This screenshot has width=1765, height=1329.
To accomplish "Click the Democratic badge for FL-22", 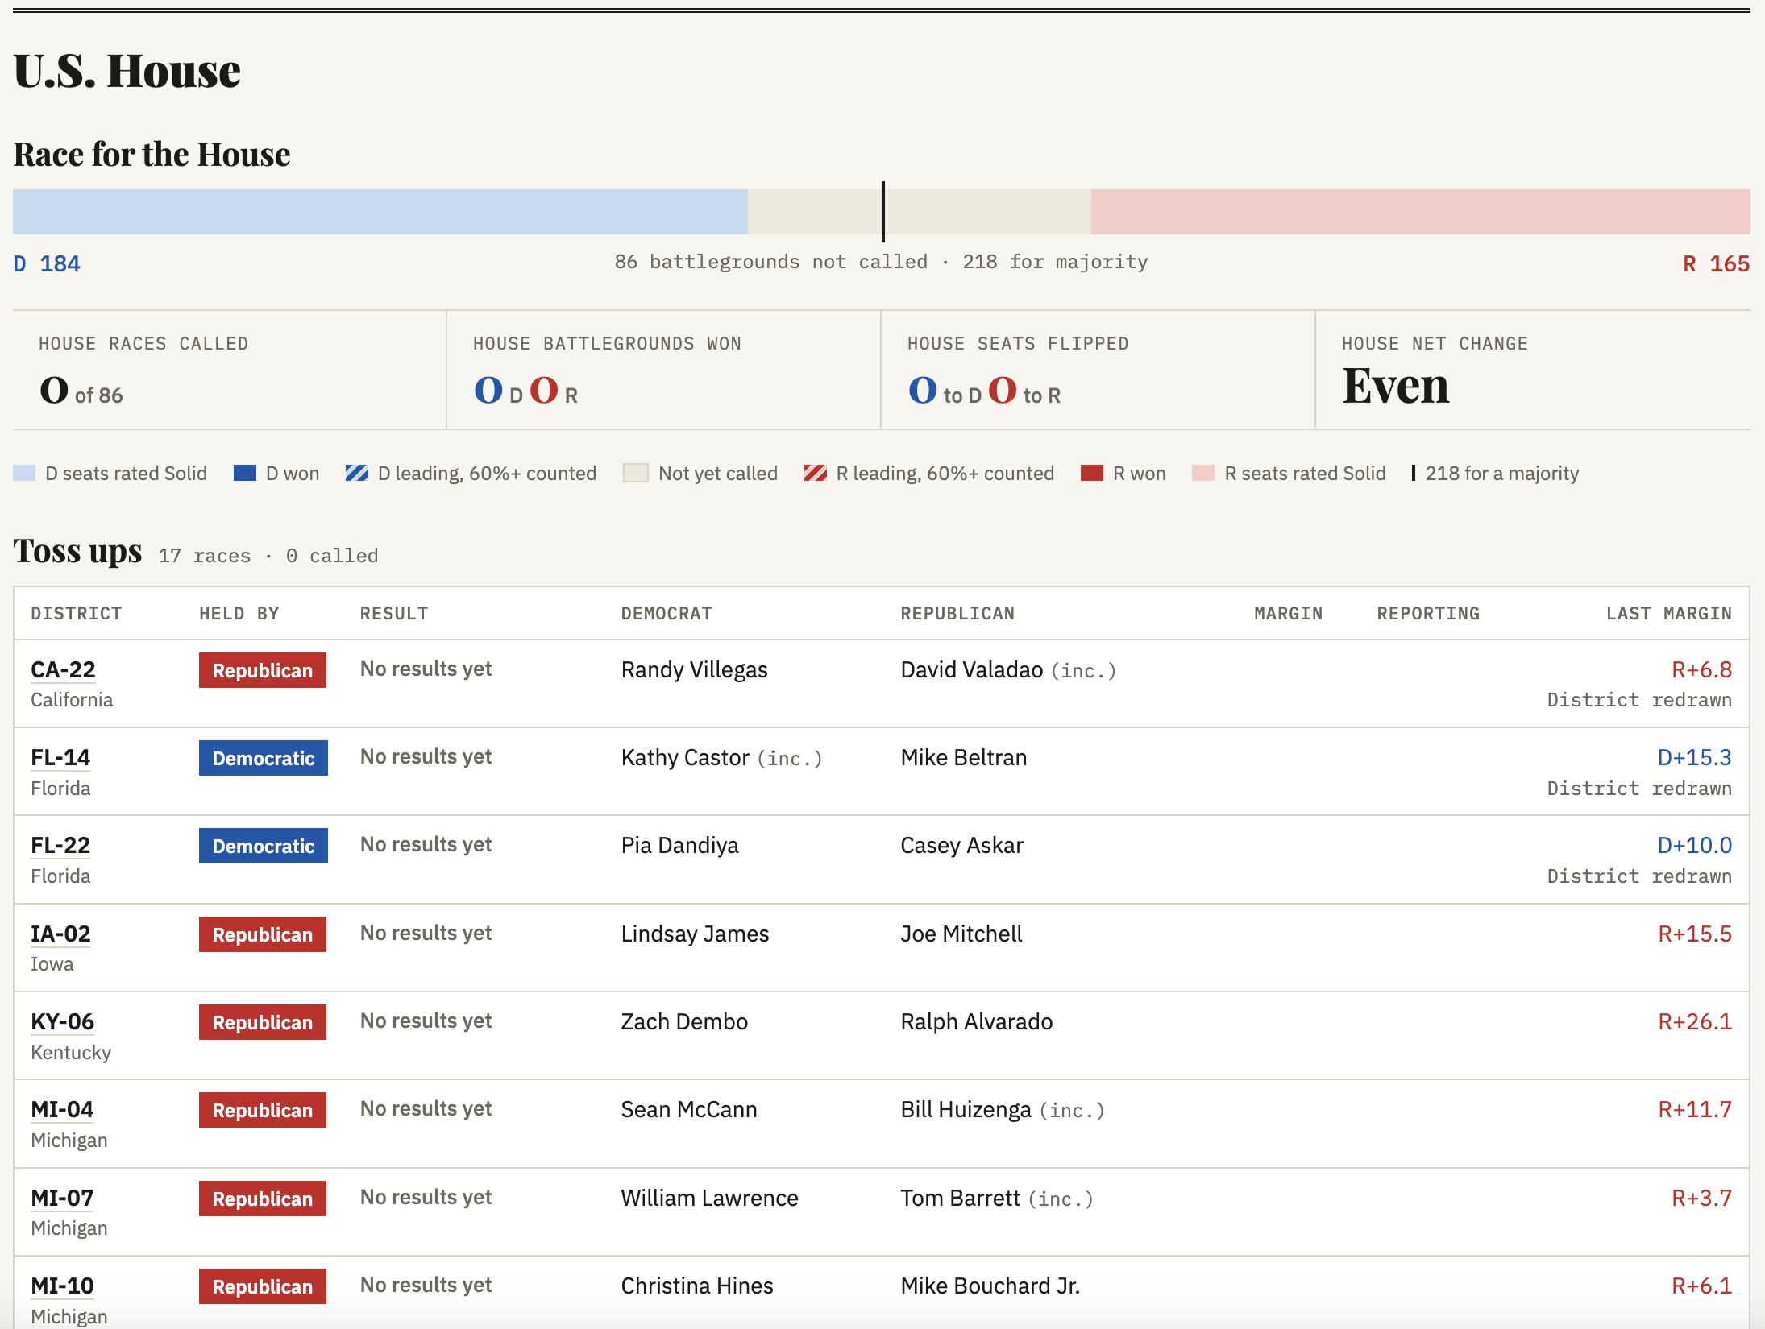I will [264, 846].
